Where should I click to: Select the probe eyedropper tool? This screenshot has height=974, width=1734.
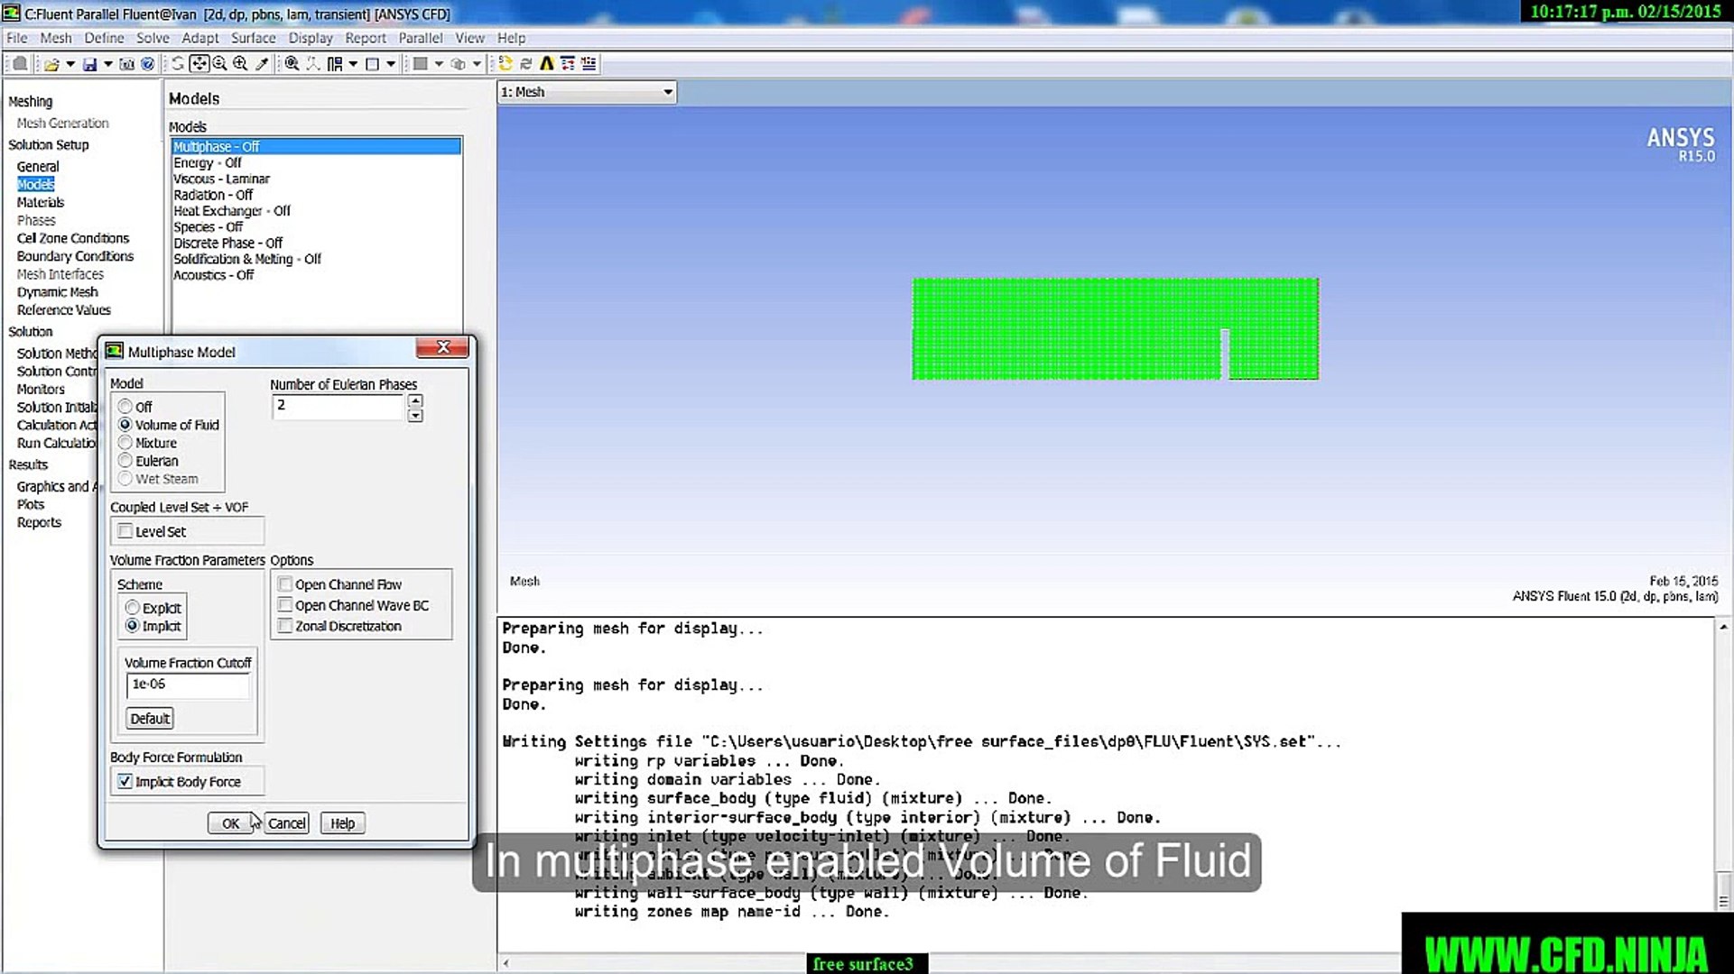[x=262, y=63]
